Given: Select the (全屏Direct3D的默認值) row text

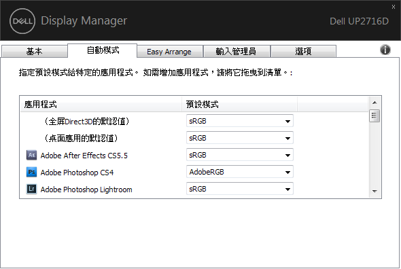Looking at the screenshot, I should 87,121.
